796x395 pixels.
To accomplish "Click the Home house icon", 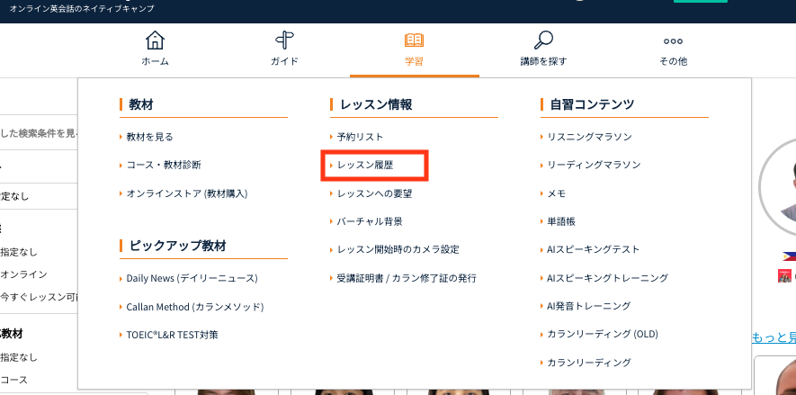I will pos(155,41).
